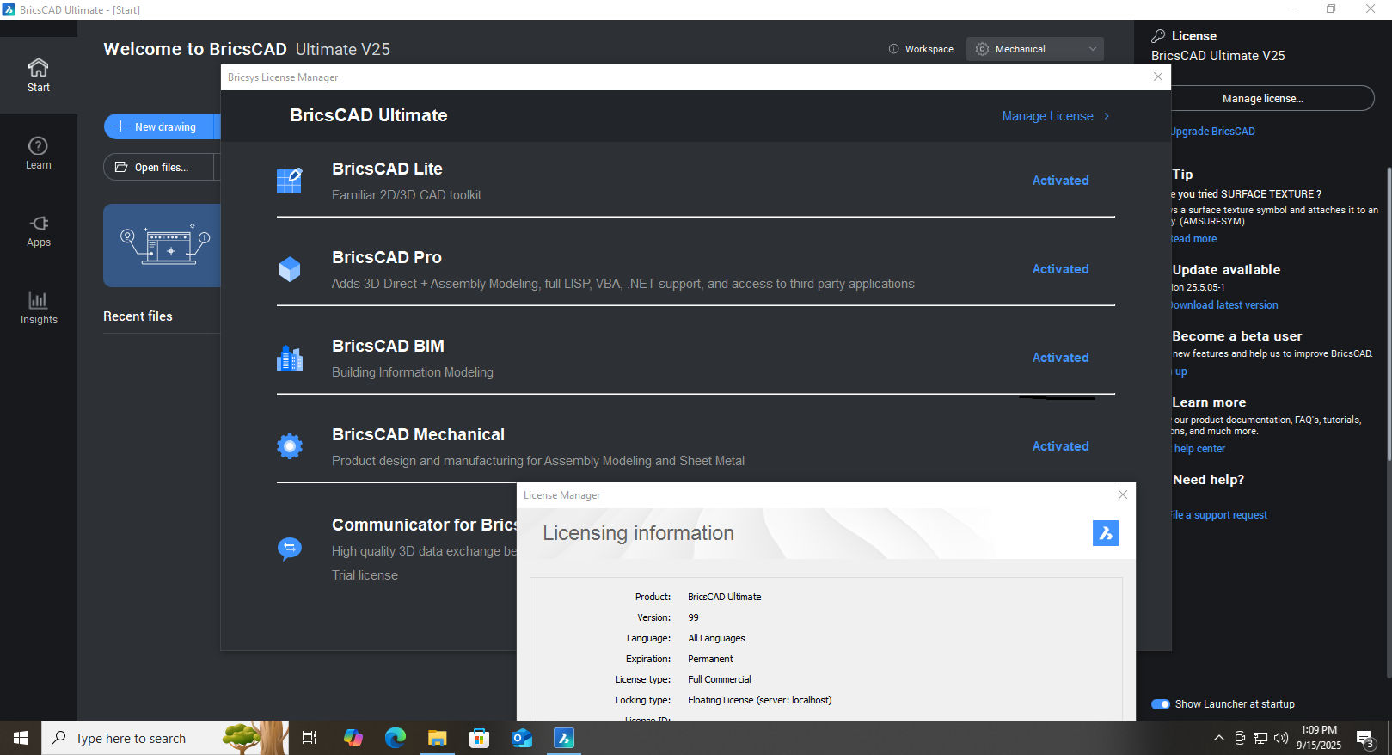The height and width of the screenshot is (755, 1392).
Task: Click the Permanent expiration value
Action: (x=710, y=659)
